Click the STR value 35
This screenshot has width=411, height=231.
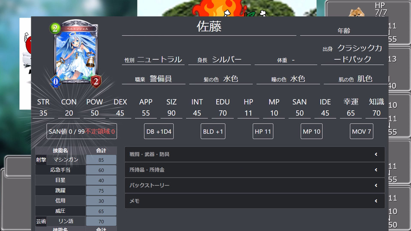43,113
